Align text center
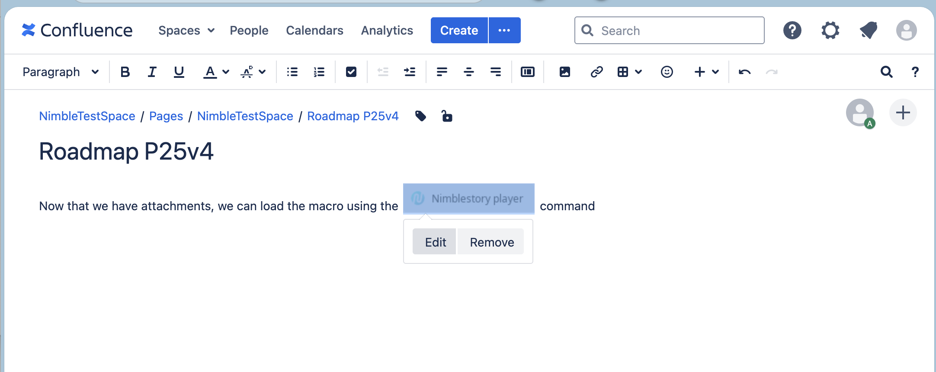 468,72
